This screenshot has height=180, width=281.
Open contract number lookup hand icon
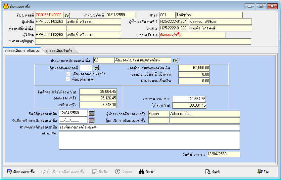click(x=68, y=16)
